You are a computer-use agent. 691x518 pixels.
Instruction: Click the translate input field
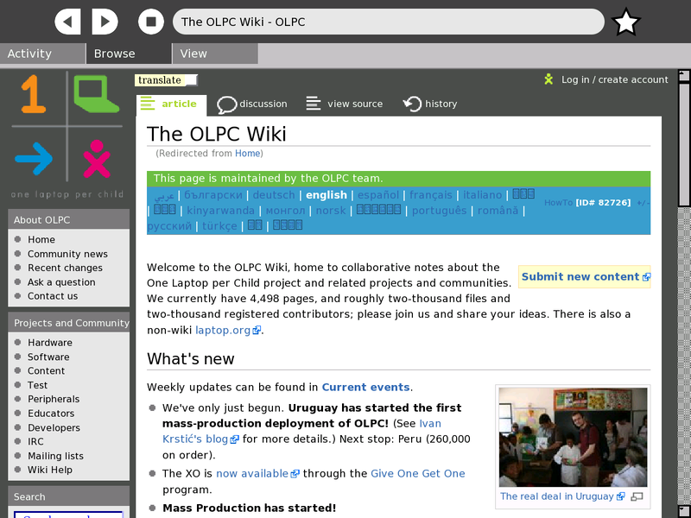(x=167, y=79)
